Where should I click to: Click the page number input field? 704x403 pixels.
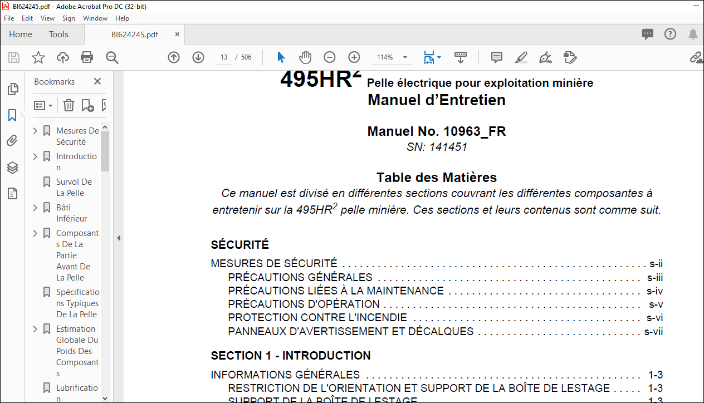pos(224,57)
